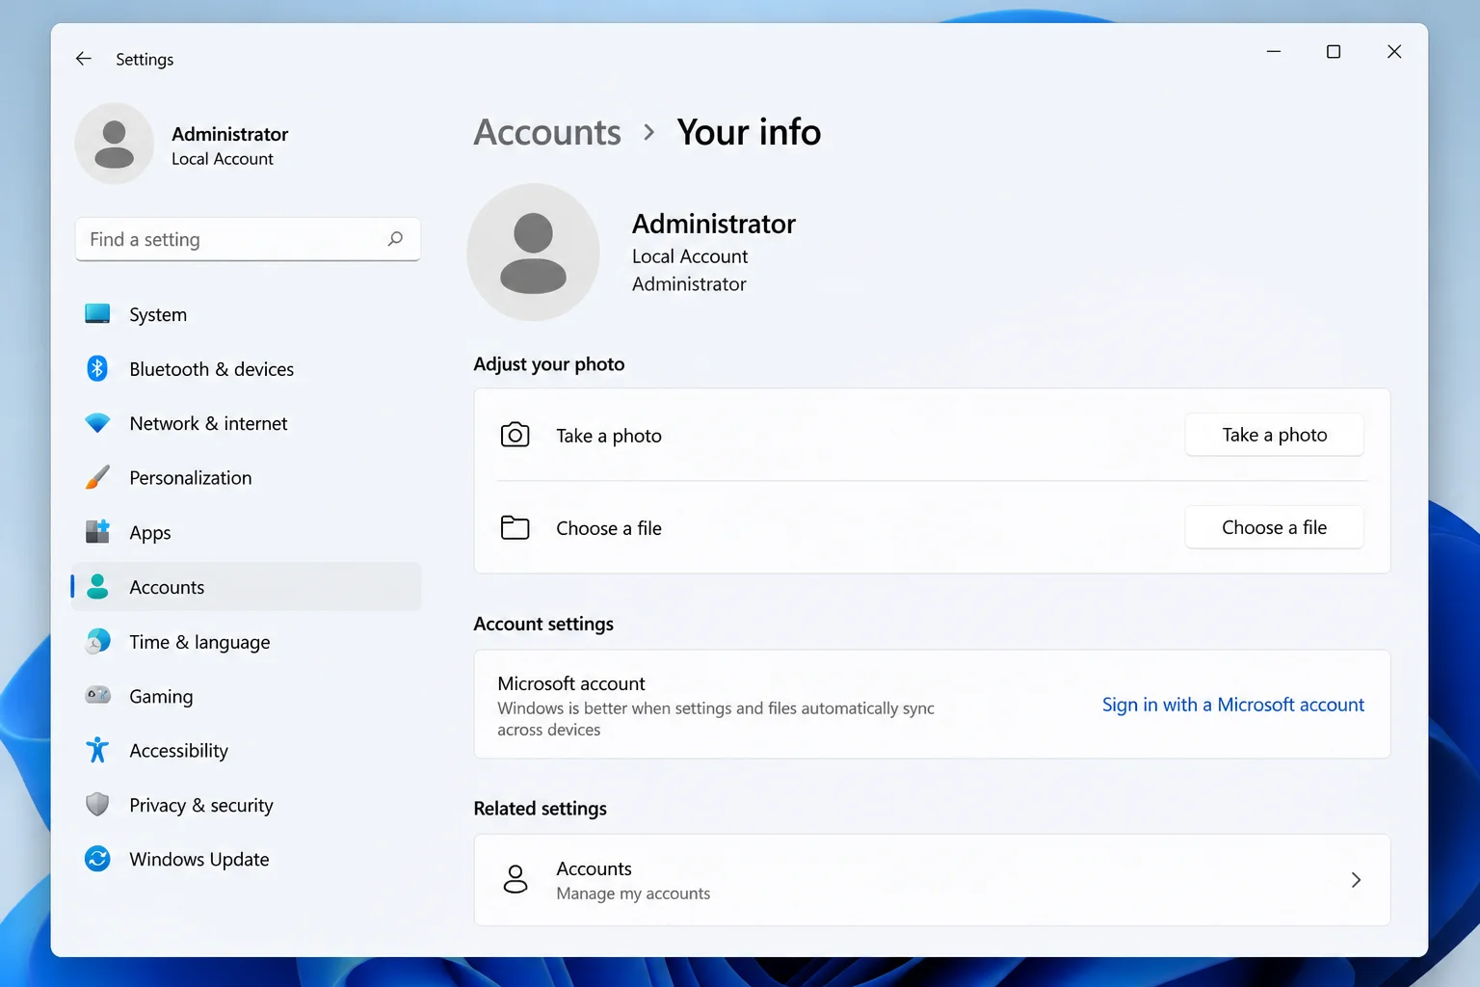
Task: Click the Bluetooth icon in sidebar
Action: pos(97,368)
